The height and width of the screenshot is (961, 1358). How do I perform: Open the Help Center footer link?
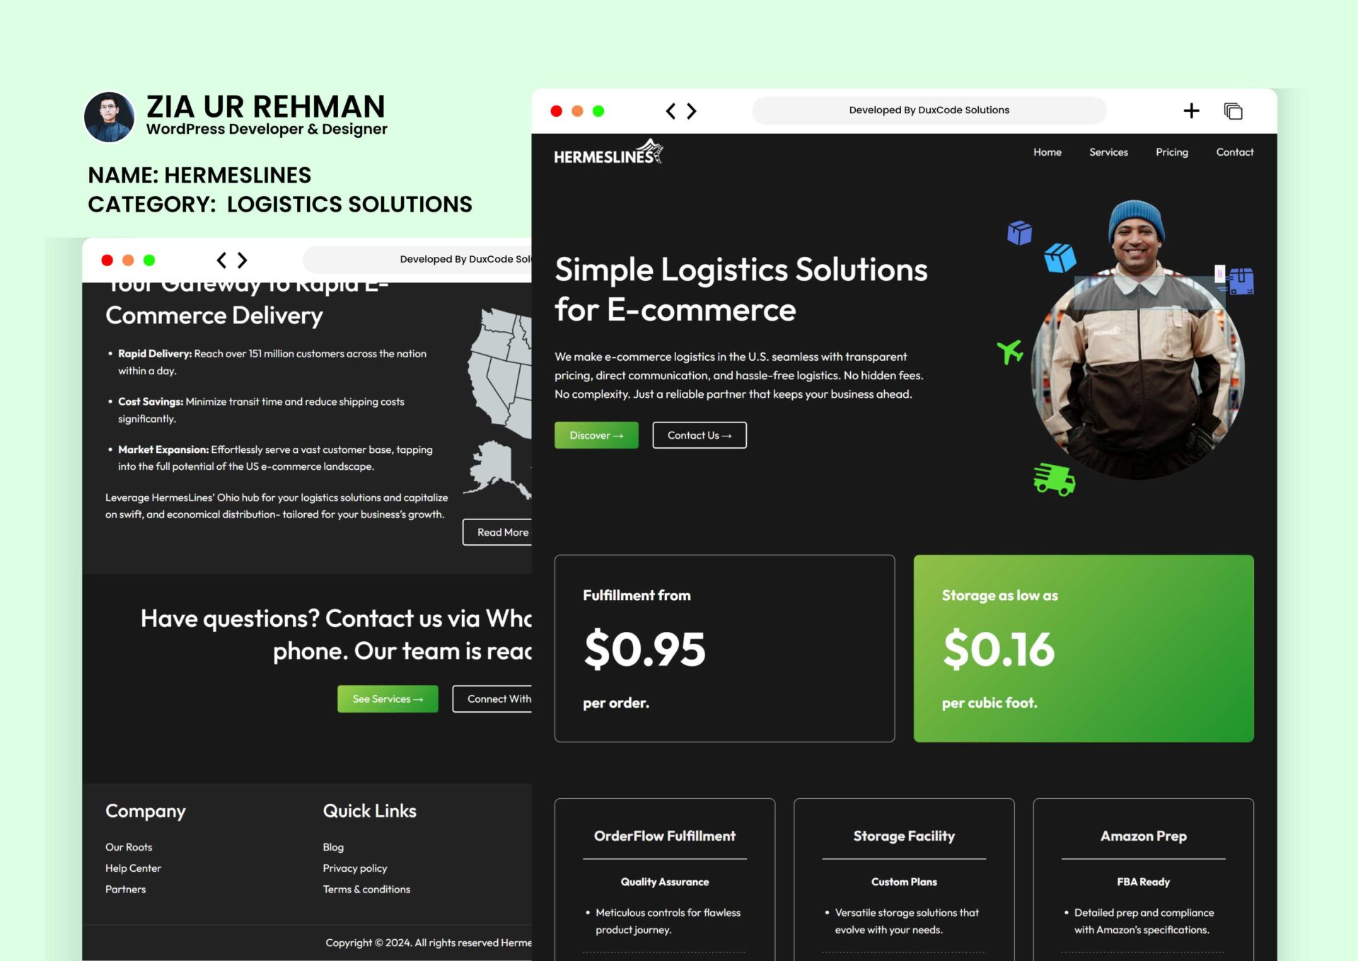coord(133,868)
